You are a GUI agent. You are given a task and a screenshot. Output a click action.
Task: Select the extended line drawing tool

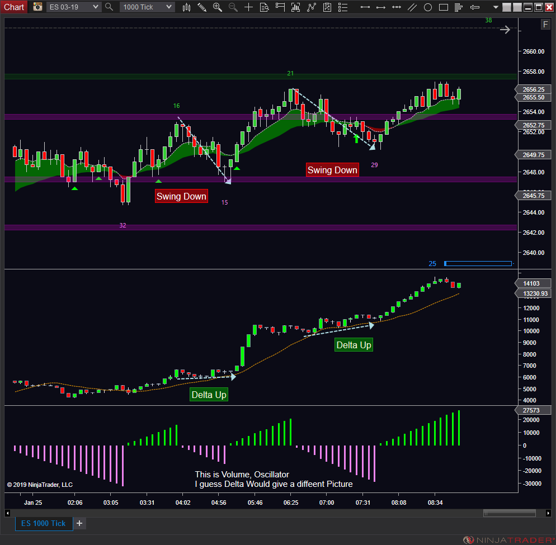click(x=397, y=7)
